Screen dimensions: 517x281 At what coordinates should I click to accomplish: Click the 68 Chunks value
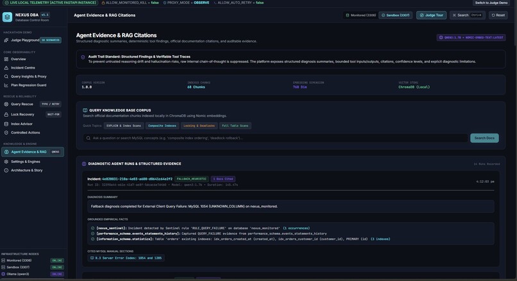(196, 87)
